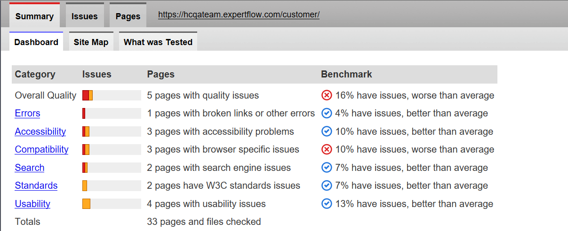Select the Summary tab
This screenshot has width=568, height=231.
coord(34,16)
